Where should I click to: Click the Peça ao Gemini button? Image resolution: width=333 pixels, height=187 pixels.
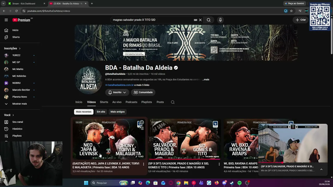(x=294, y=4)
